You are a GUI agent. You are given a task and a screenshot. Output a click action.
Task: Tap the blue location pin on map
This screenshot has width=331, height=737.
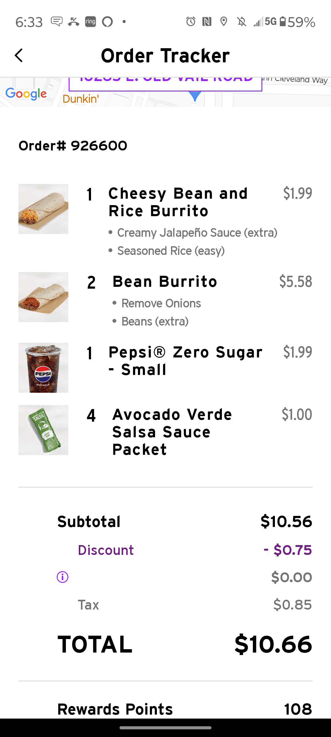(x=195, y=96)
